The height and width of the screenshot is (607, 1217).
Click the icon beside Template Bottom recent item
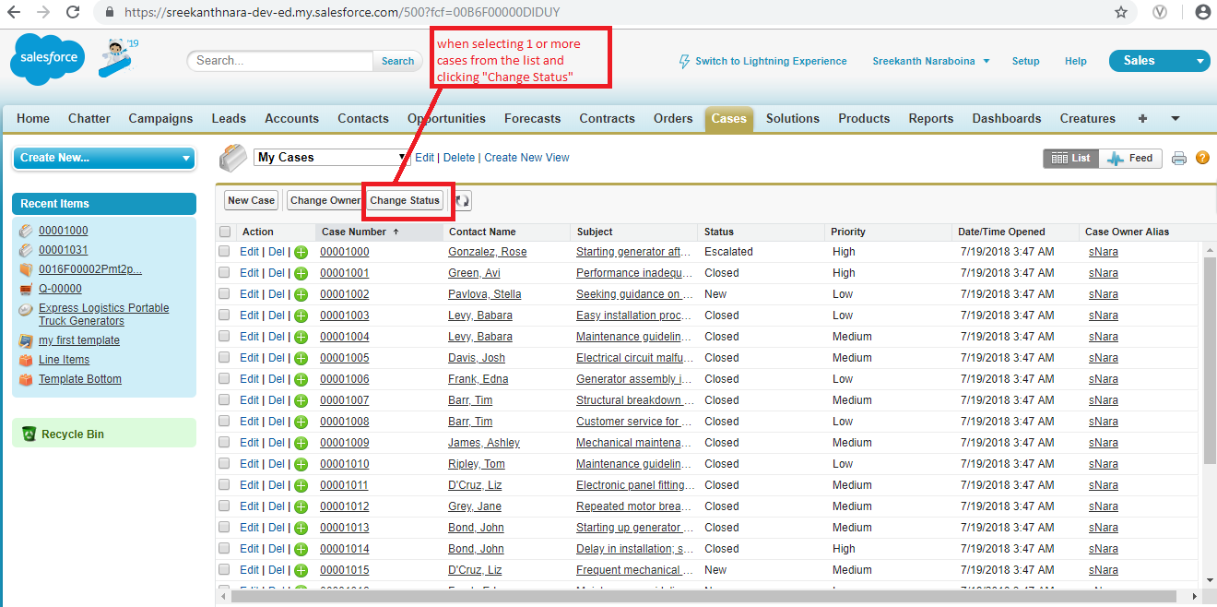click(26, 379)
